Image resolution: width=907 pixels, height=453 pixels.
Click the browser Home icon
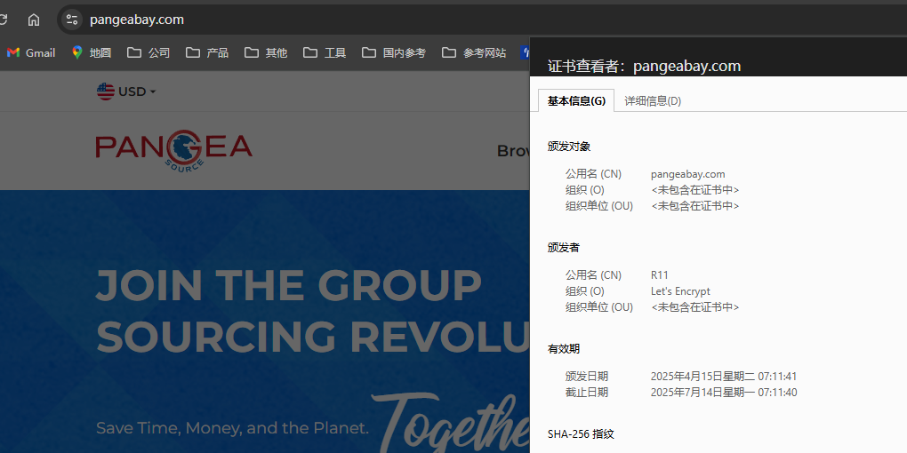pyautogui.click(x=34, y=20)
